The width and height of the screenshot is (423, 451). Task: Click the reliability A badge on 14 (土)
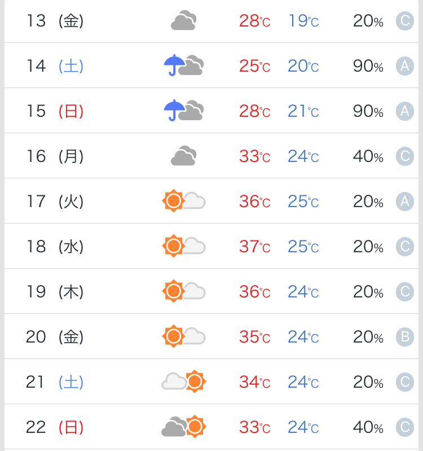point(404,66)
